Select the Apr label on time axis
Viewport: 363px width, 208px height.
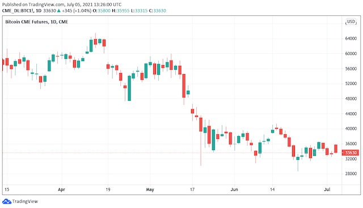61,189
